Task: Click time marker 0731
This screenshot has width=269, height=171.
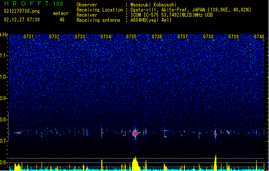Action: pos(29,37)
